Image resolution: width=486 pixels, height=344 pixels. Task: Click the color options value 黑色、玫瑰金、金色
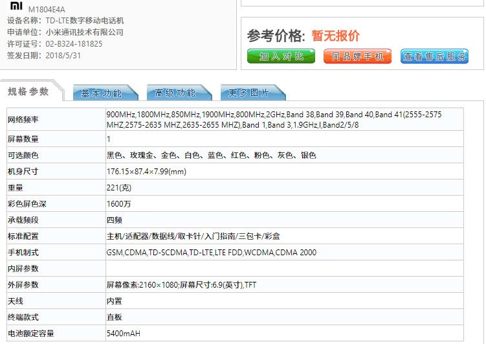pos(211,155)
